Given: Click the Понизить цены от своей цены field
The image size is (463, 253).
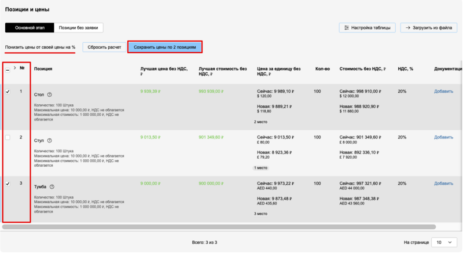Looking at the screenshot, I should tap(40, 47).
